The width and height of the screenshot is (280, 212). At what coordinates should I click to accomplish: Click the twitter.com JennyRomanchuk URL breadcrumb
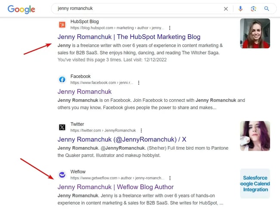pos(103,131)
